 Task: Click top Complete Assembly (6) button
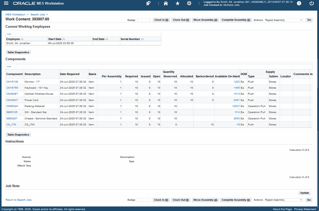tap(236, 20)
